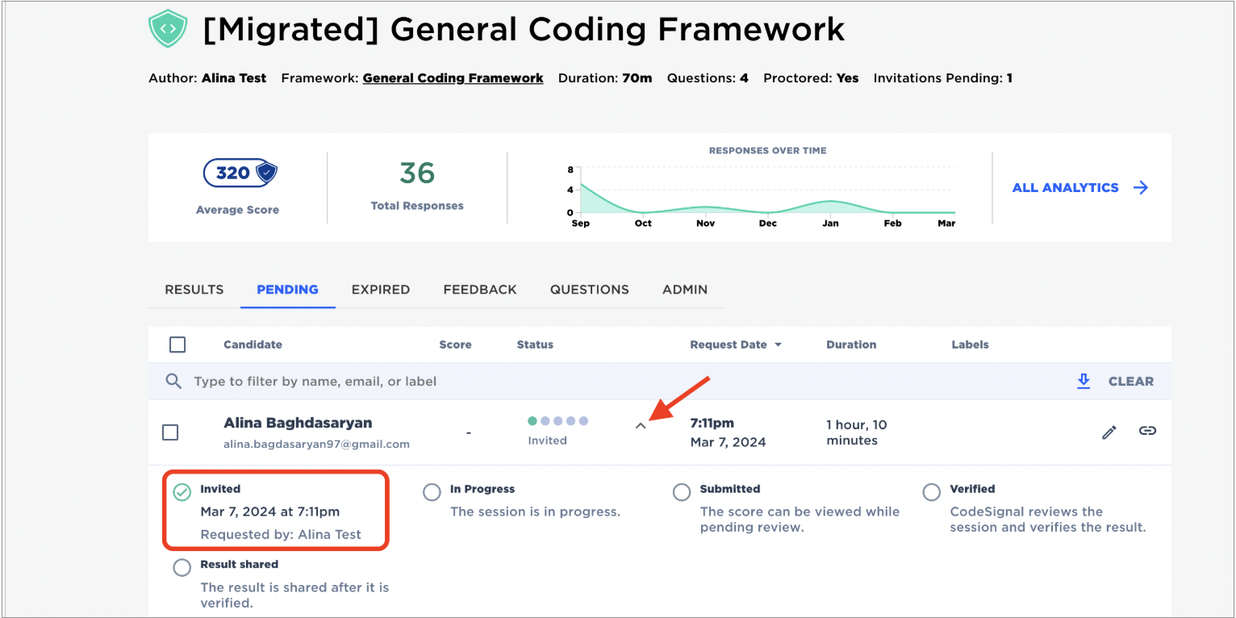The width and height of the screenshot is (1236, 618).
Task: Click the Candidate column header
Action: [253, 344]
